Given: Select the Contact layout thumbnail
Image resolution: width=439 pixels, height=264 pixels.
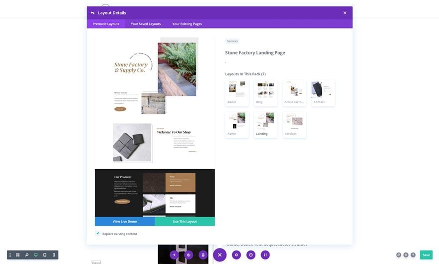Looking at the screenshot, I should pos(323,93).
